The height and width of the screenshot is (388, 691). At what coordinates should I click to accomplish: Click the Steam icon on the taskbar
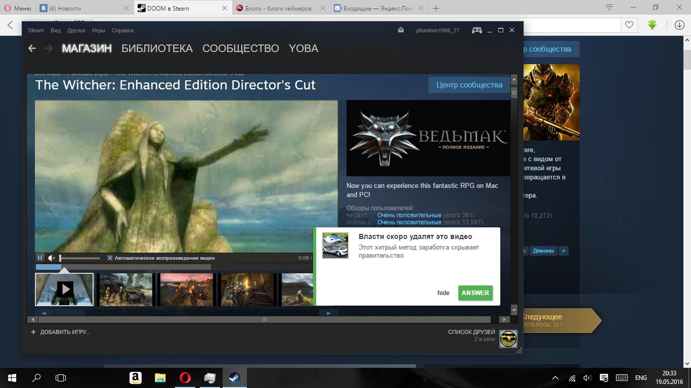coord(234,378)
